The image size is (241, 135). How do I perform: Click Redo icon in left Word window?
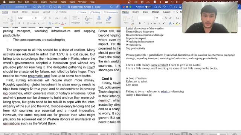[x=50, y=7]
